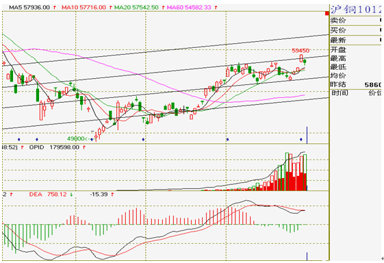
Task: Click the DEA 758.12 MACD label
Action: (48, 195)
